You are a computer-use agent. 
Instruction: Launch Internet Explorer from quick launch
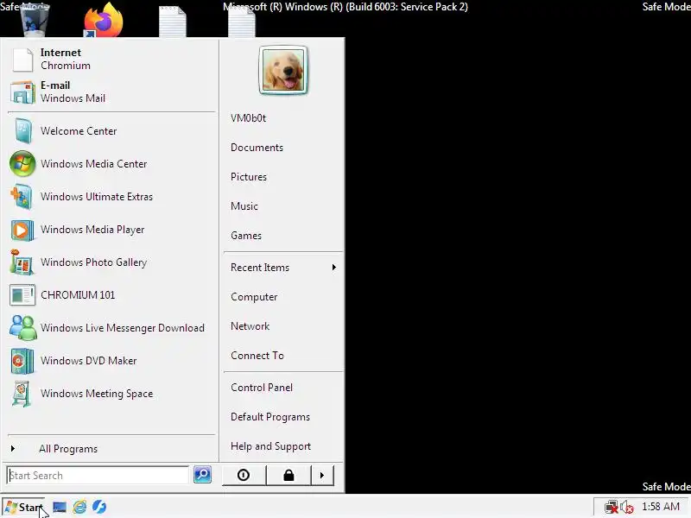click(x=79, y=507)
